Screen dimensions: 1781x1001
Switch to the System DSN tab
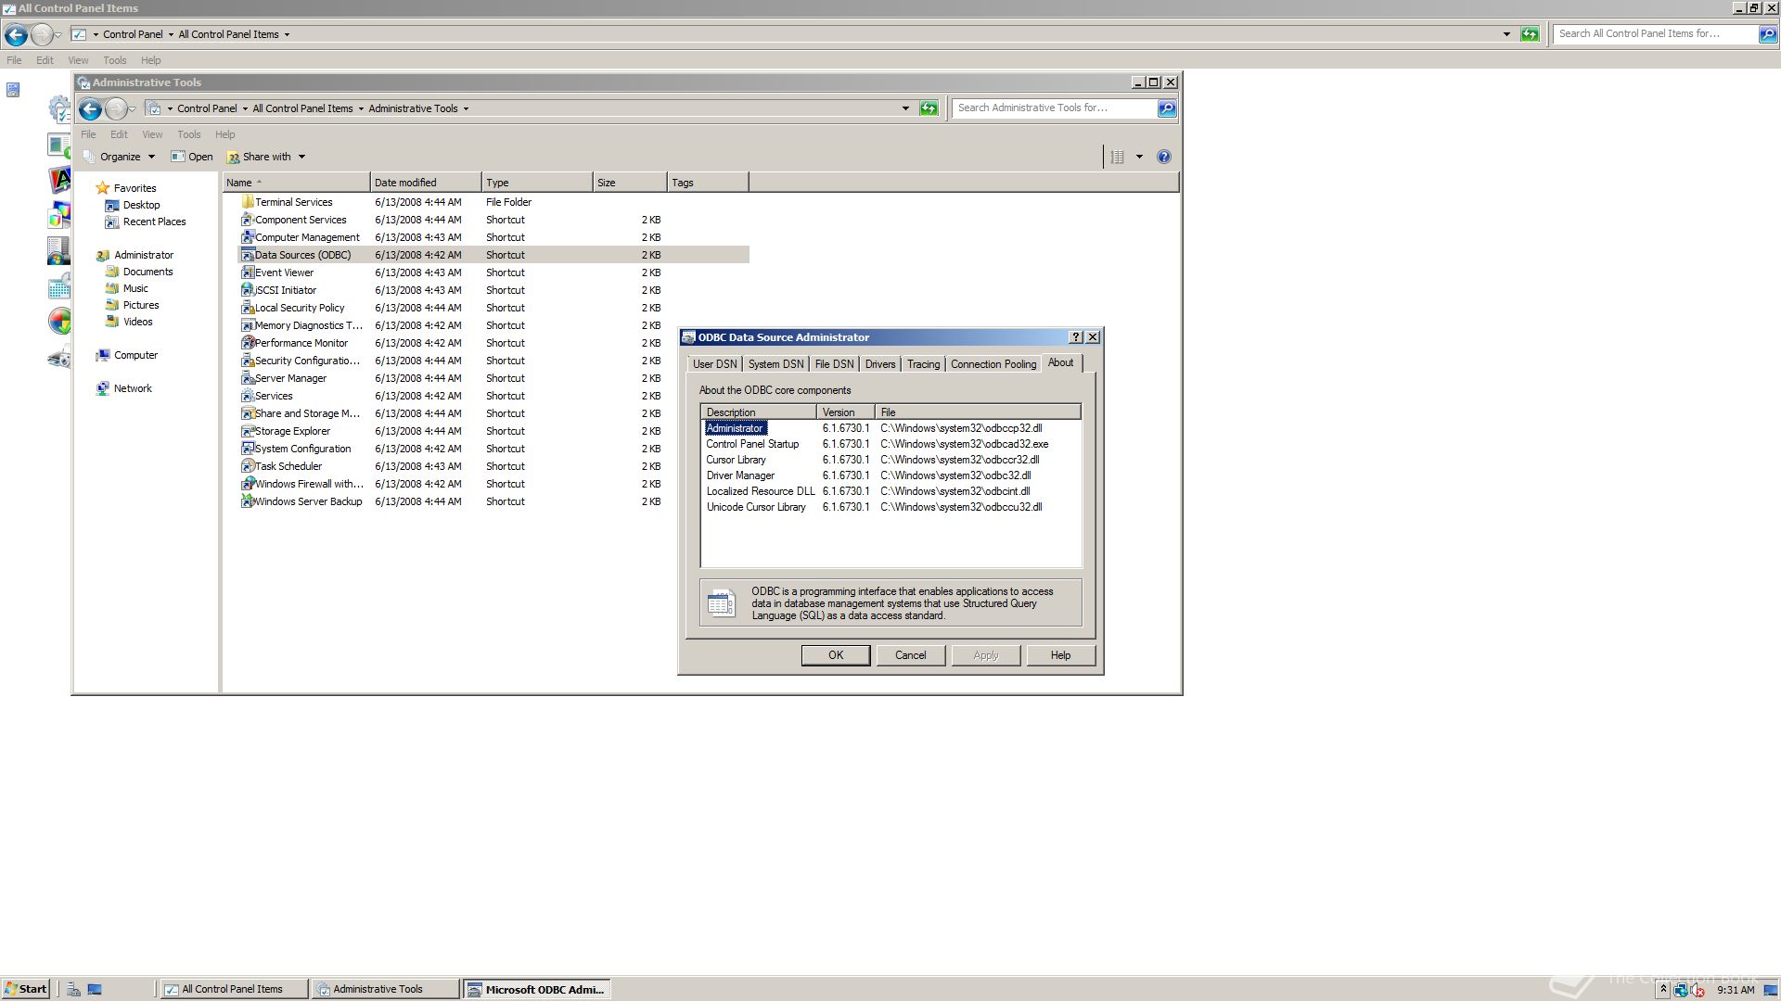[775, 364]
